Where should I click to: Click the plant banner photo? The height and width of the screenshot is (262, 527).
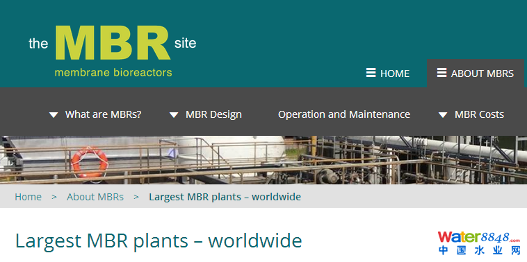[263, 160]
